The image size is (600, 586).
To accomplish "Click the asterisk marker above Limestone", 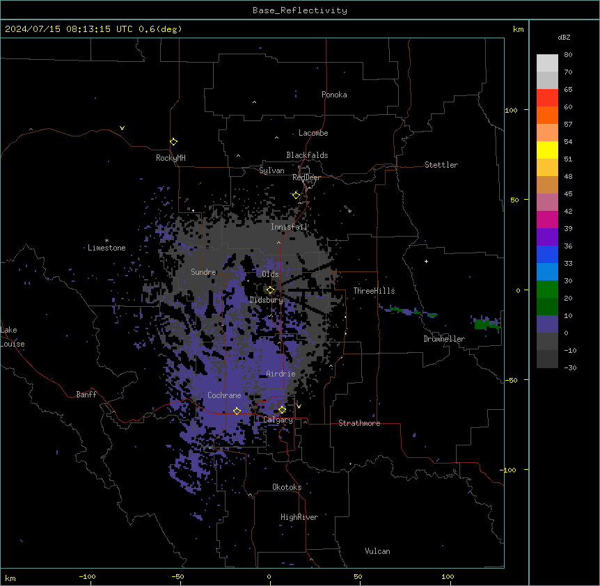I will [106, 240].
